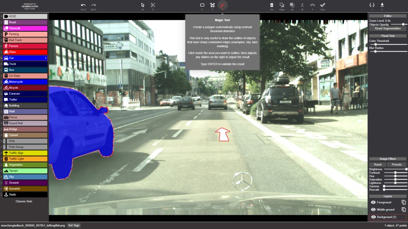This screenshot has height=229, width=408.
Task: Open the Presets image filter menu
Action: [397, 164]
